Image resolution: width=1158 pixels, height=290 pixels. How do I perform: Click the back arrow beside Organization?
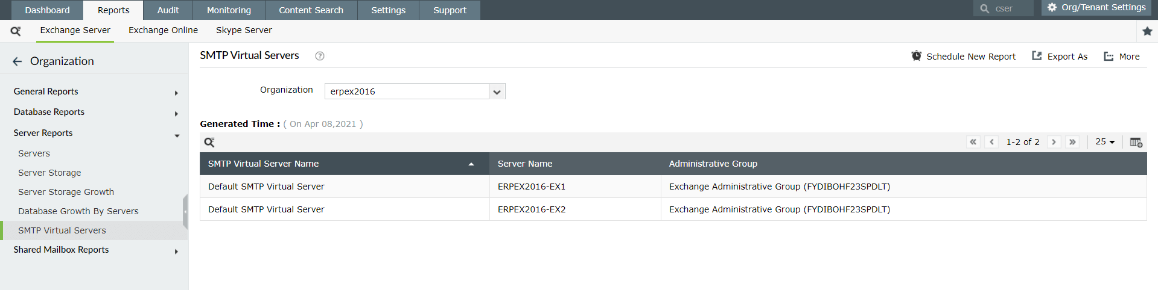point(17,61)
